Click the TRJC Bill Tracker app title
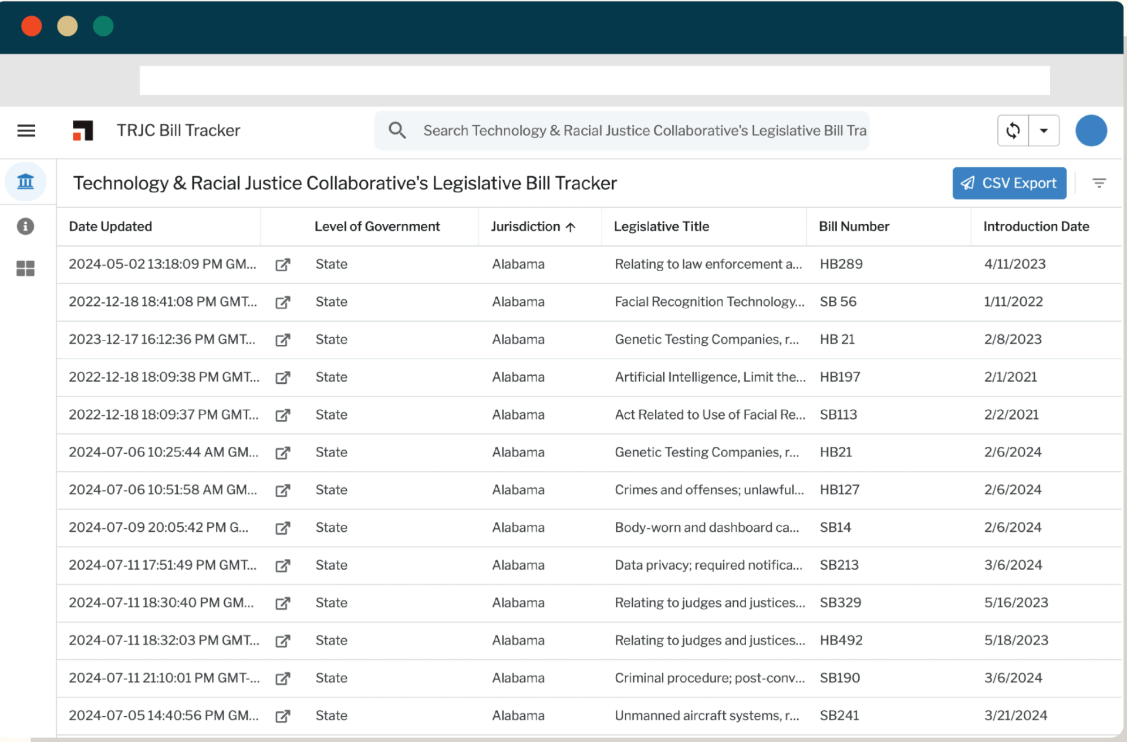 [x=178, y=130]
